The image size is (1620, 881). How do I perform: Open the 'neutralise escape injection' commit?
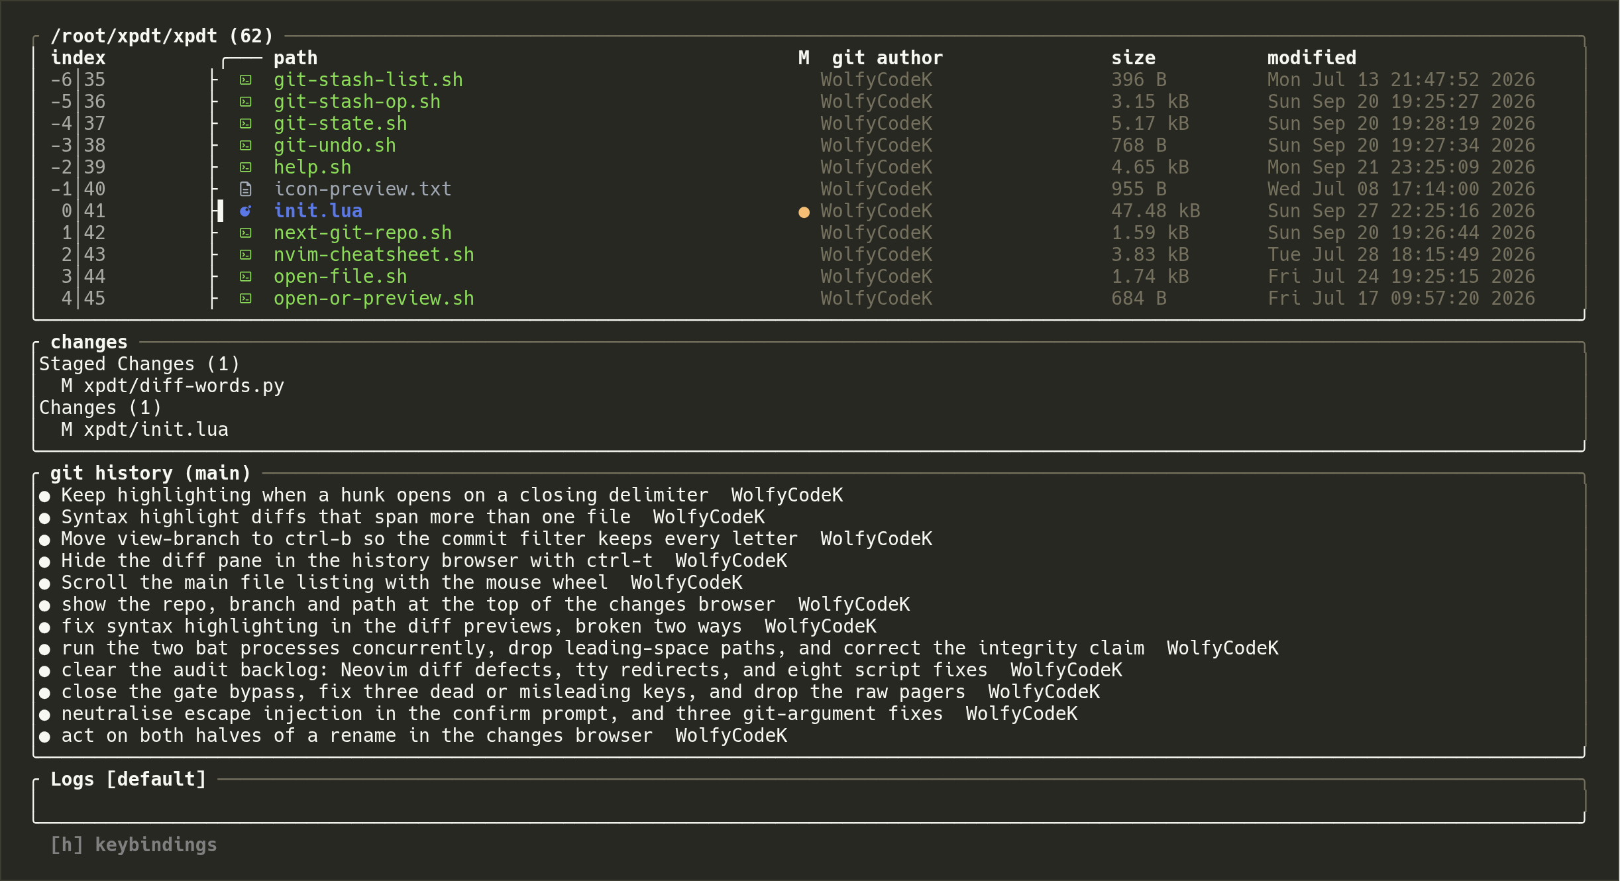tap(502, 714)
